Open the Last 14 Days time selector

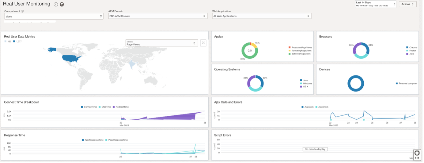(376, 4)
